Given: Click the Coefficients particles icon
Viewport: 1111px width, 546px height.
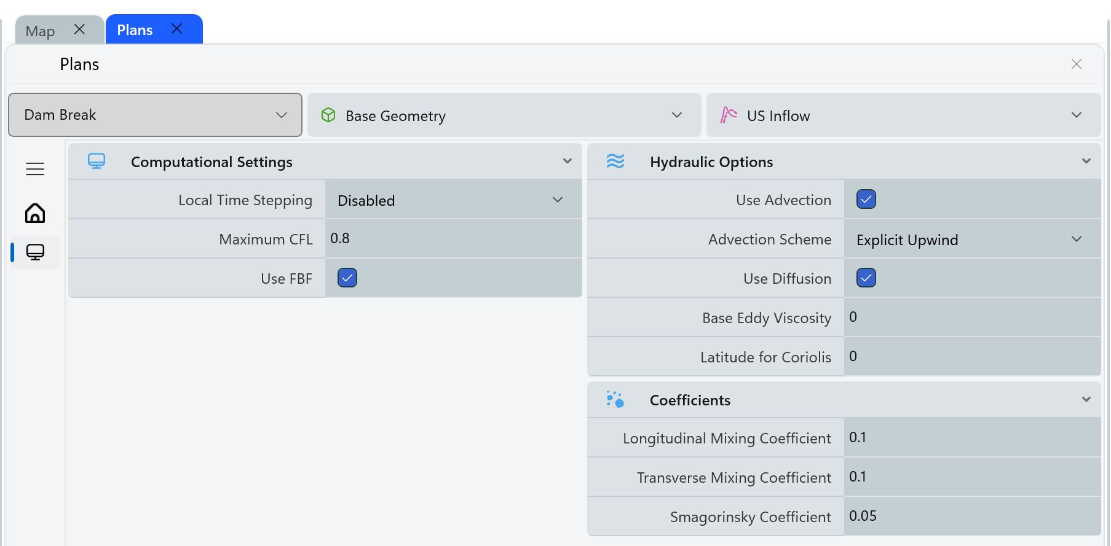Looking at the screenshot, I should [x=615, y=400].
